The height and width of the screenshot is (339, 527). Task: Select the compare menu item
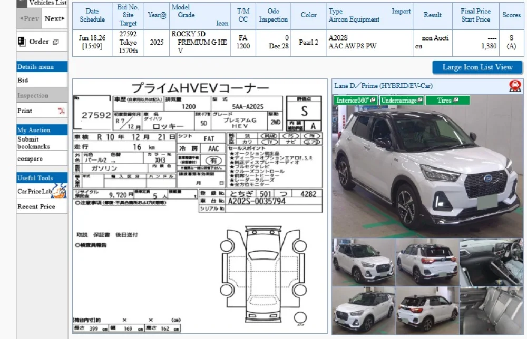[x=42, y=158]
